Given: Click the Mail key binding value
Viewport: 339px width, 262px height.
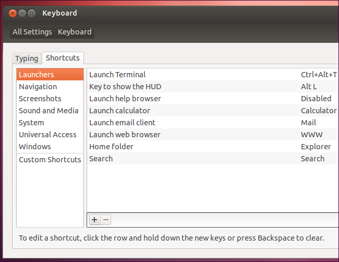Looking at the screenshot, I should (309, 123).
